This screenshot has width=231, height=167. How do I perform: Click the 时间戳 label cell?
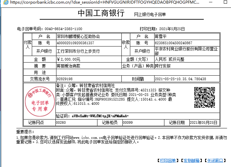[138, 79]
